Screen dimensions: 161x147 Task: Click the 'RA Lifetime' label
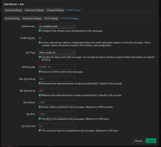(29, 103)
